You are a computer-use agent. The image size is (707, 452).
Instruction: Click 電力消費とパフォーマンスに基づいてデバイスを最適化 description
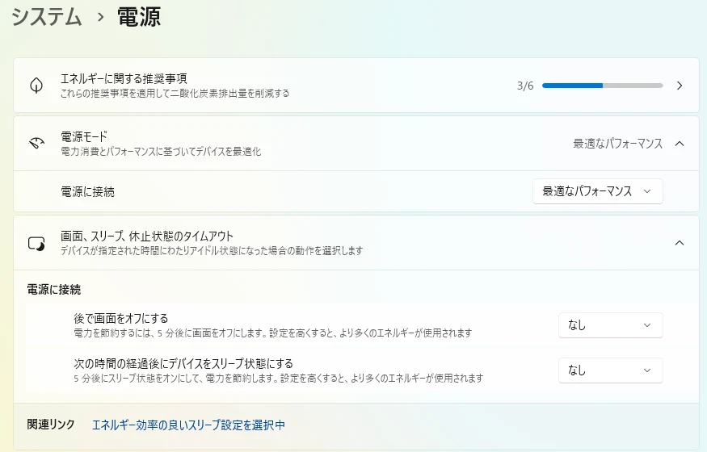point(161,151)
